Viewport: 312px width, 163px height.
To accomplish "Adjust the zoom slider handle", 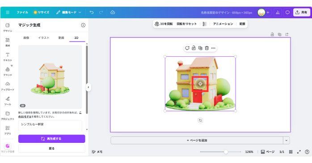I will [226, 152].
